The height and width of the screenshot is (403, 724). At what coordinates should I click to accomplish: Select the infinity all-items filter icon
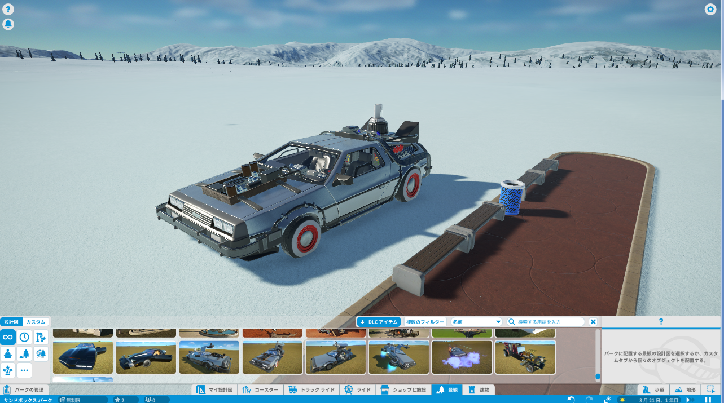pos(8,337)
